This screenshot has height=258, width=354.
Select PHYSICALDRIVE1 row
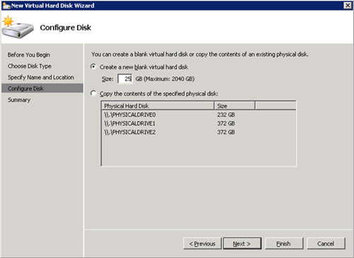pos(198,123)
